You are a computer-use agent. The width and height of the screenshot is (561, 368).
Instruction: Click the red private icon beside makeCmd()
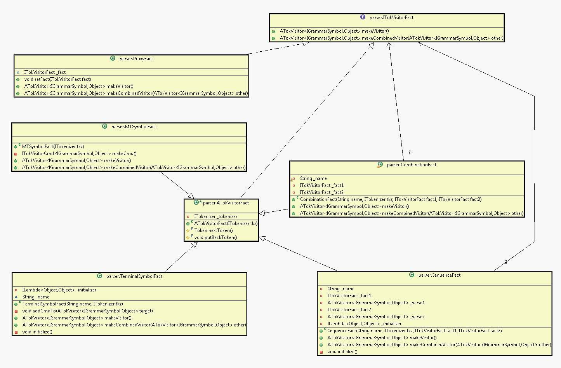[16, 154]
